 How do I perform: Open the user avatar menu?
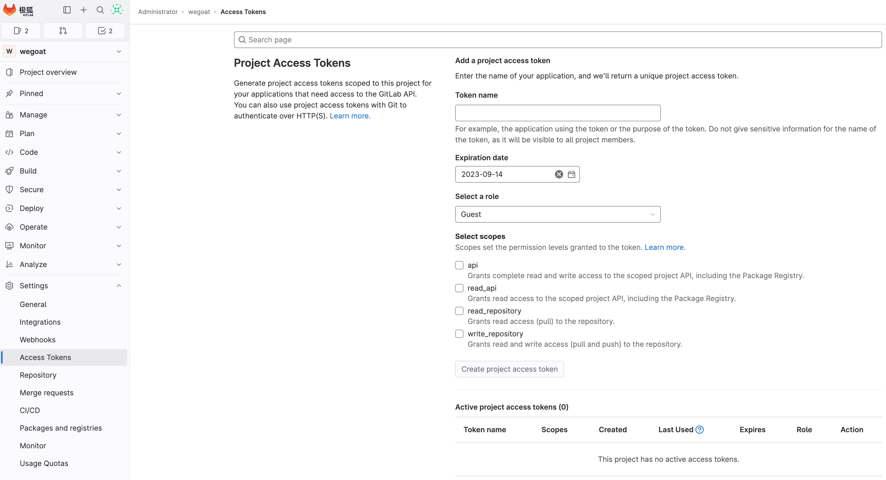117,10
